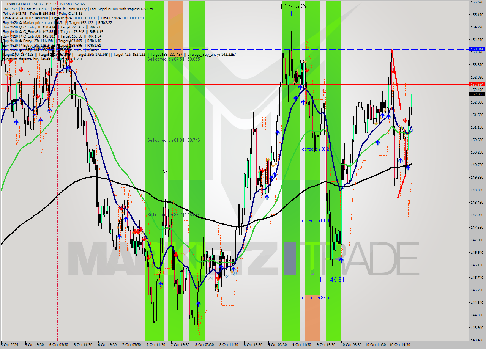Click '6 Oct 03:30' on the time axis
Viewport: 486px width, 349px height.
click(58, 345)
